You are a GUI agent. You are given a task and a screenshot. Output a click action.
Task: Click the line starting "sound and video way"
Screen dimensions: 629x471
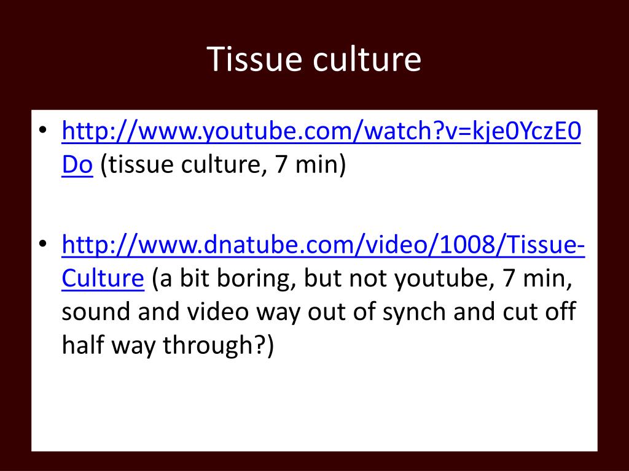click(x=319, y=311)
